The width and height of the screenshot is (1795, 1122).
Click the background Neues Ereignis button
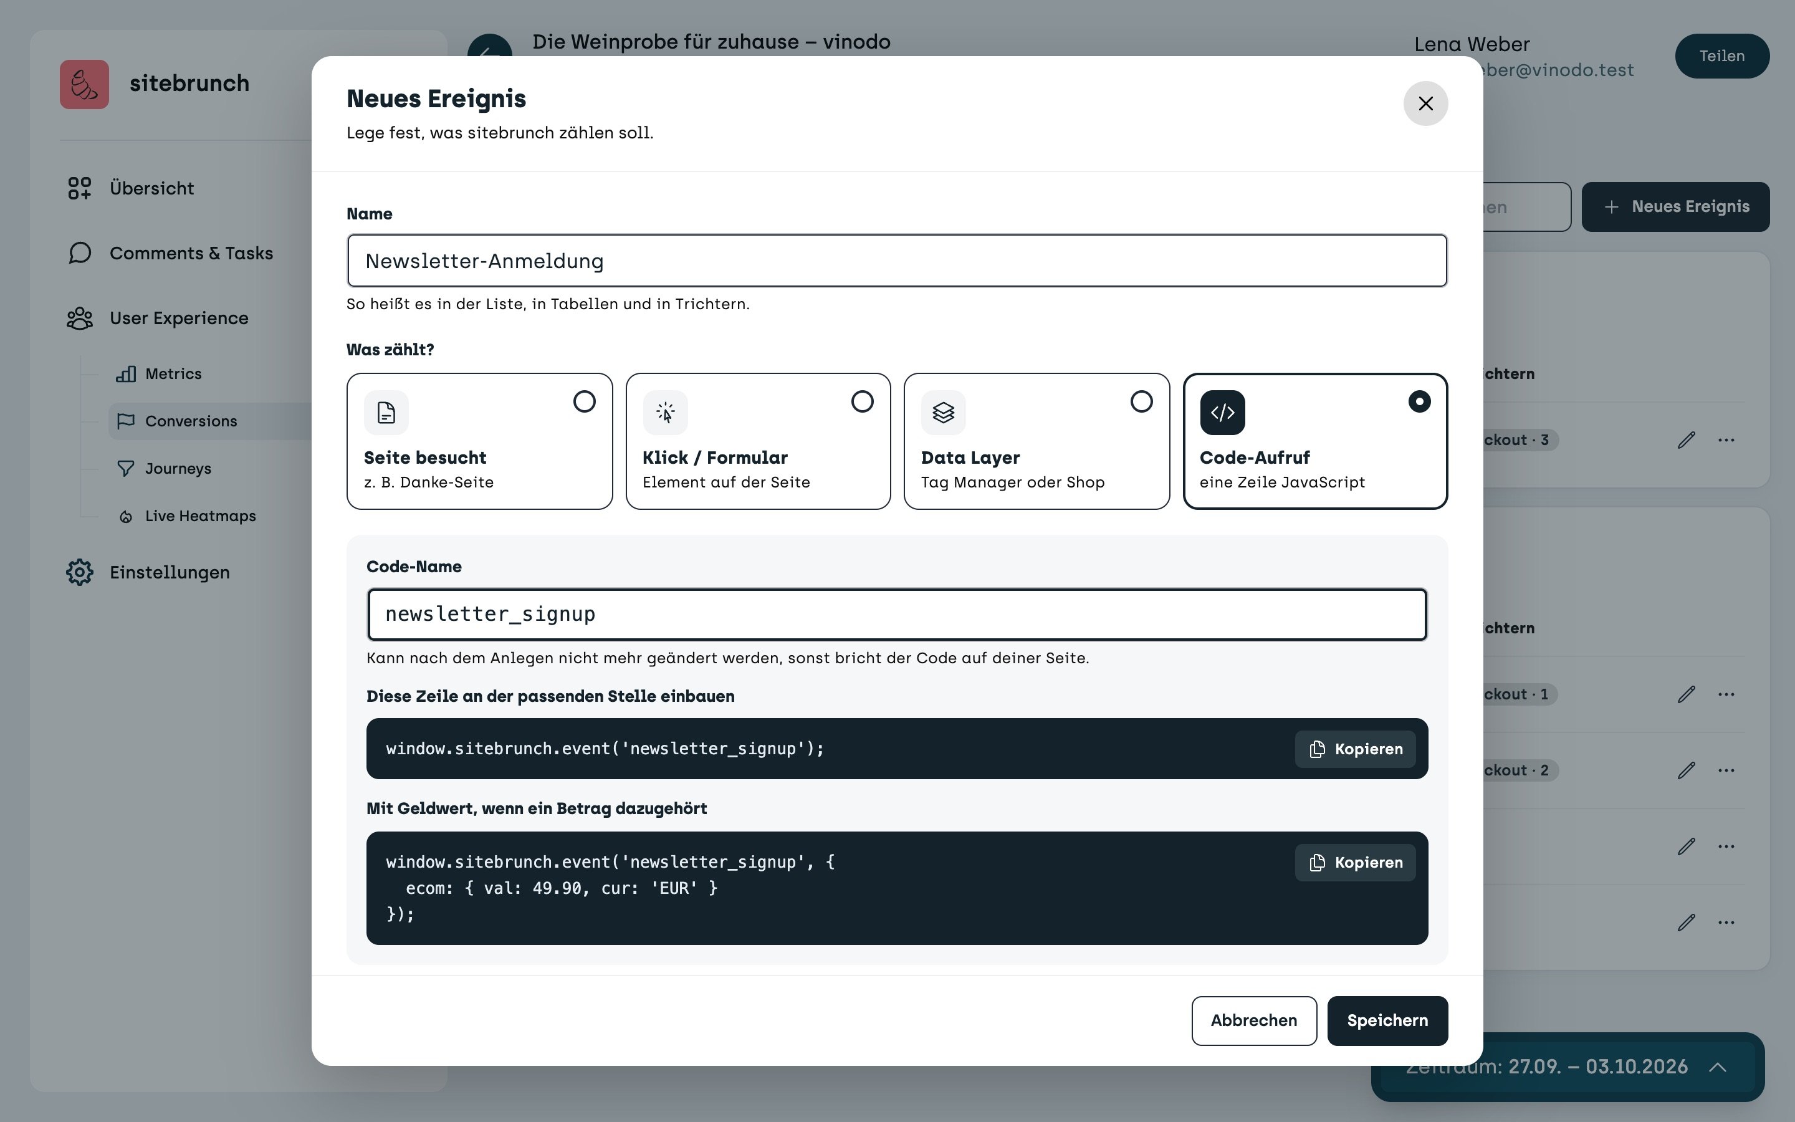coord(1675,206)
